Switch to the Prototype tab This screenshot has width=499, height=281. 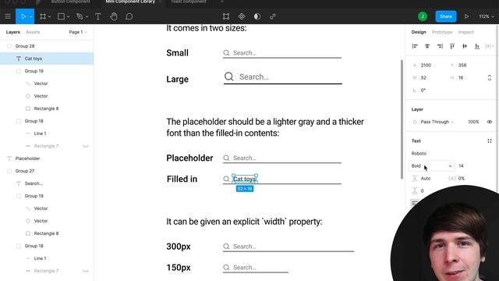click(x=442, y=32)
